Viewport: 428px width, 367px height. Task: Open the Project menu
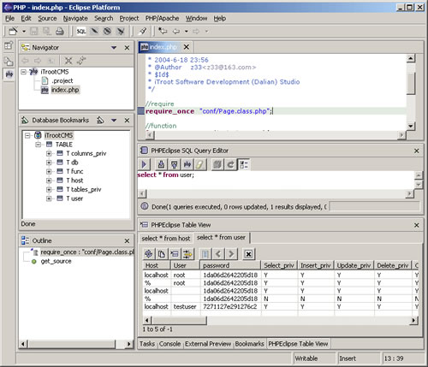129,19
